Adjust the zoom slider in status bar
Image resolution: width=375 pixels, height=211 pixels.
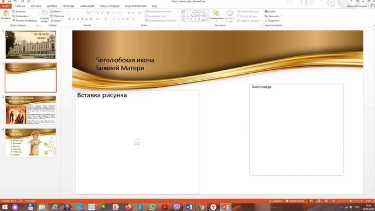coord(351,201)
